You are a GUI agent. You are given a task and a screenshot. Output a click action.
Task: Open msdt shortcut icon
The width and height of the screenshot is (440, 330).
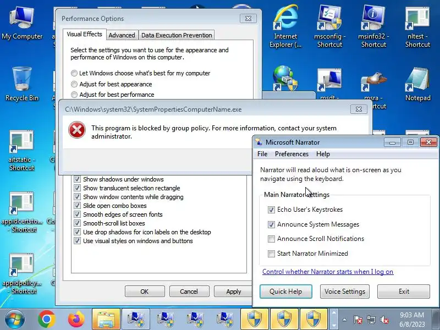329,84
